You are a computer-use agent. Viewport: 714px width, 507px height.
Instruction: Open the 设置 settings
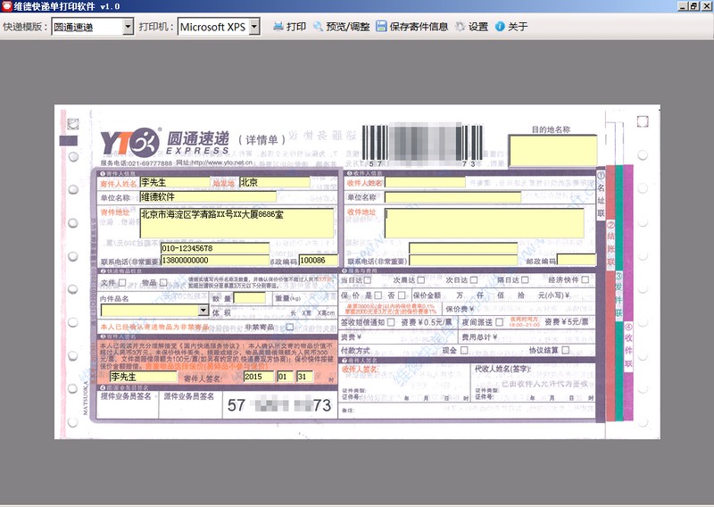pos(472,27)
